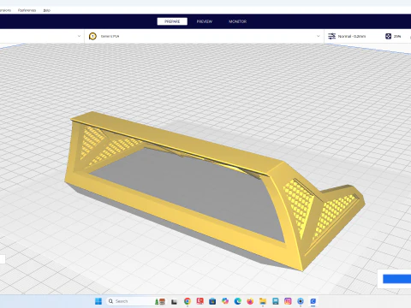Open File Explorer from taskbar
Viewport: 411px width, 308px height.
(x=263, y=301)
